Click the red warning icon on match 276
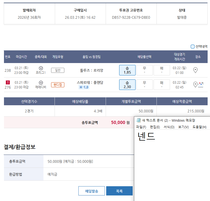The height and width of the screenshot is (201, 210). coord(8,83)
